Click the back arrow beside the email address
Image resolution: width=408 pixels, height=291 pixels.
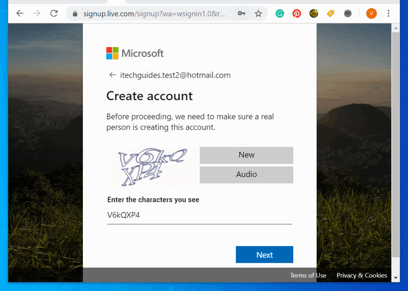coord(112,75)
